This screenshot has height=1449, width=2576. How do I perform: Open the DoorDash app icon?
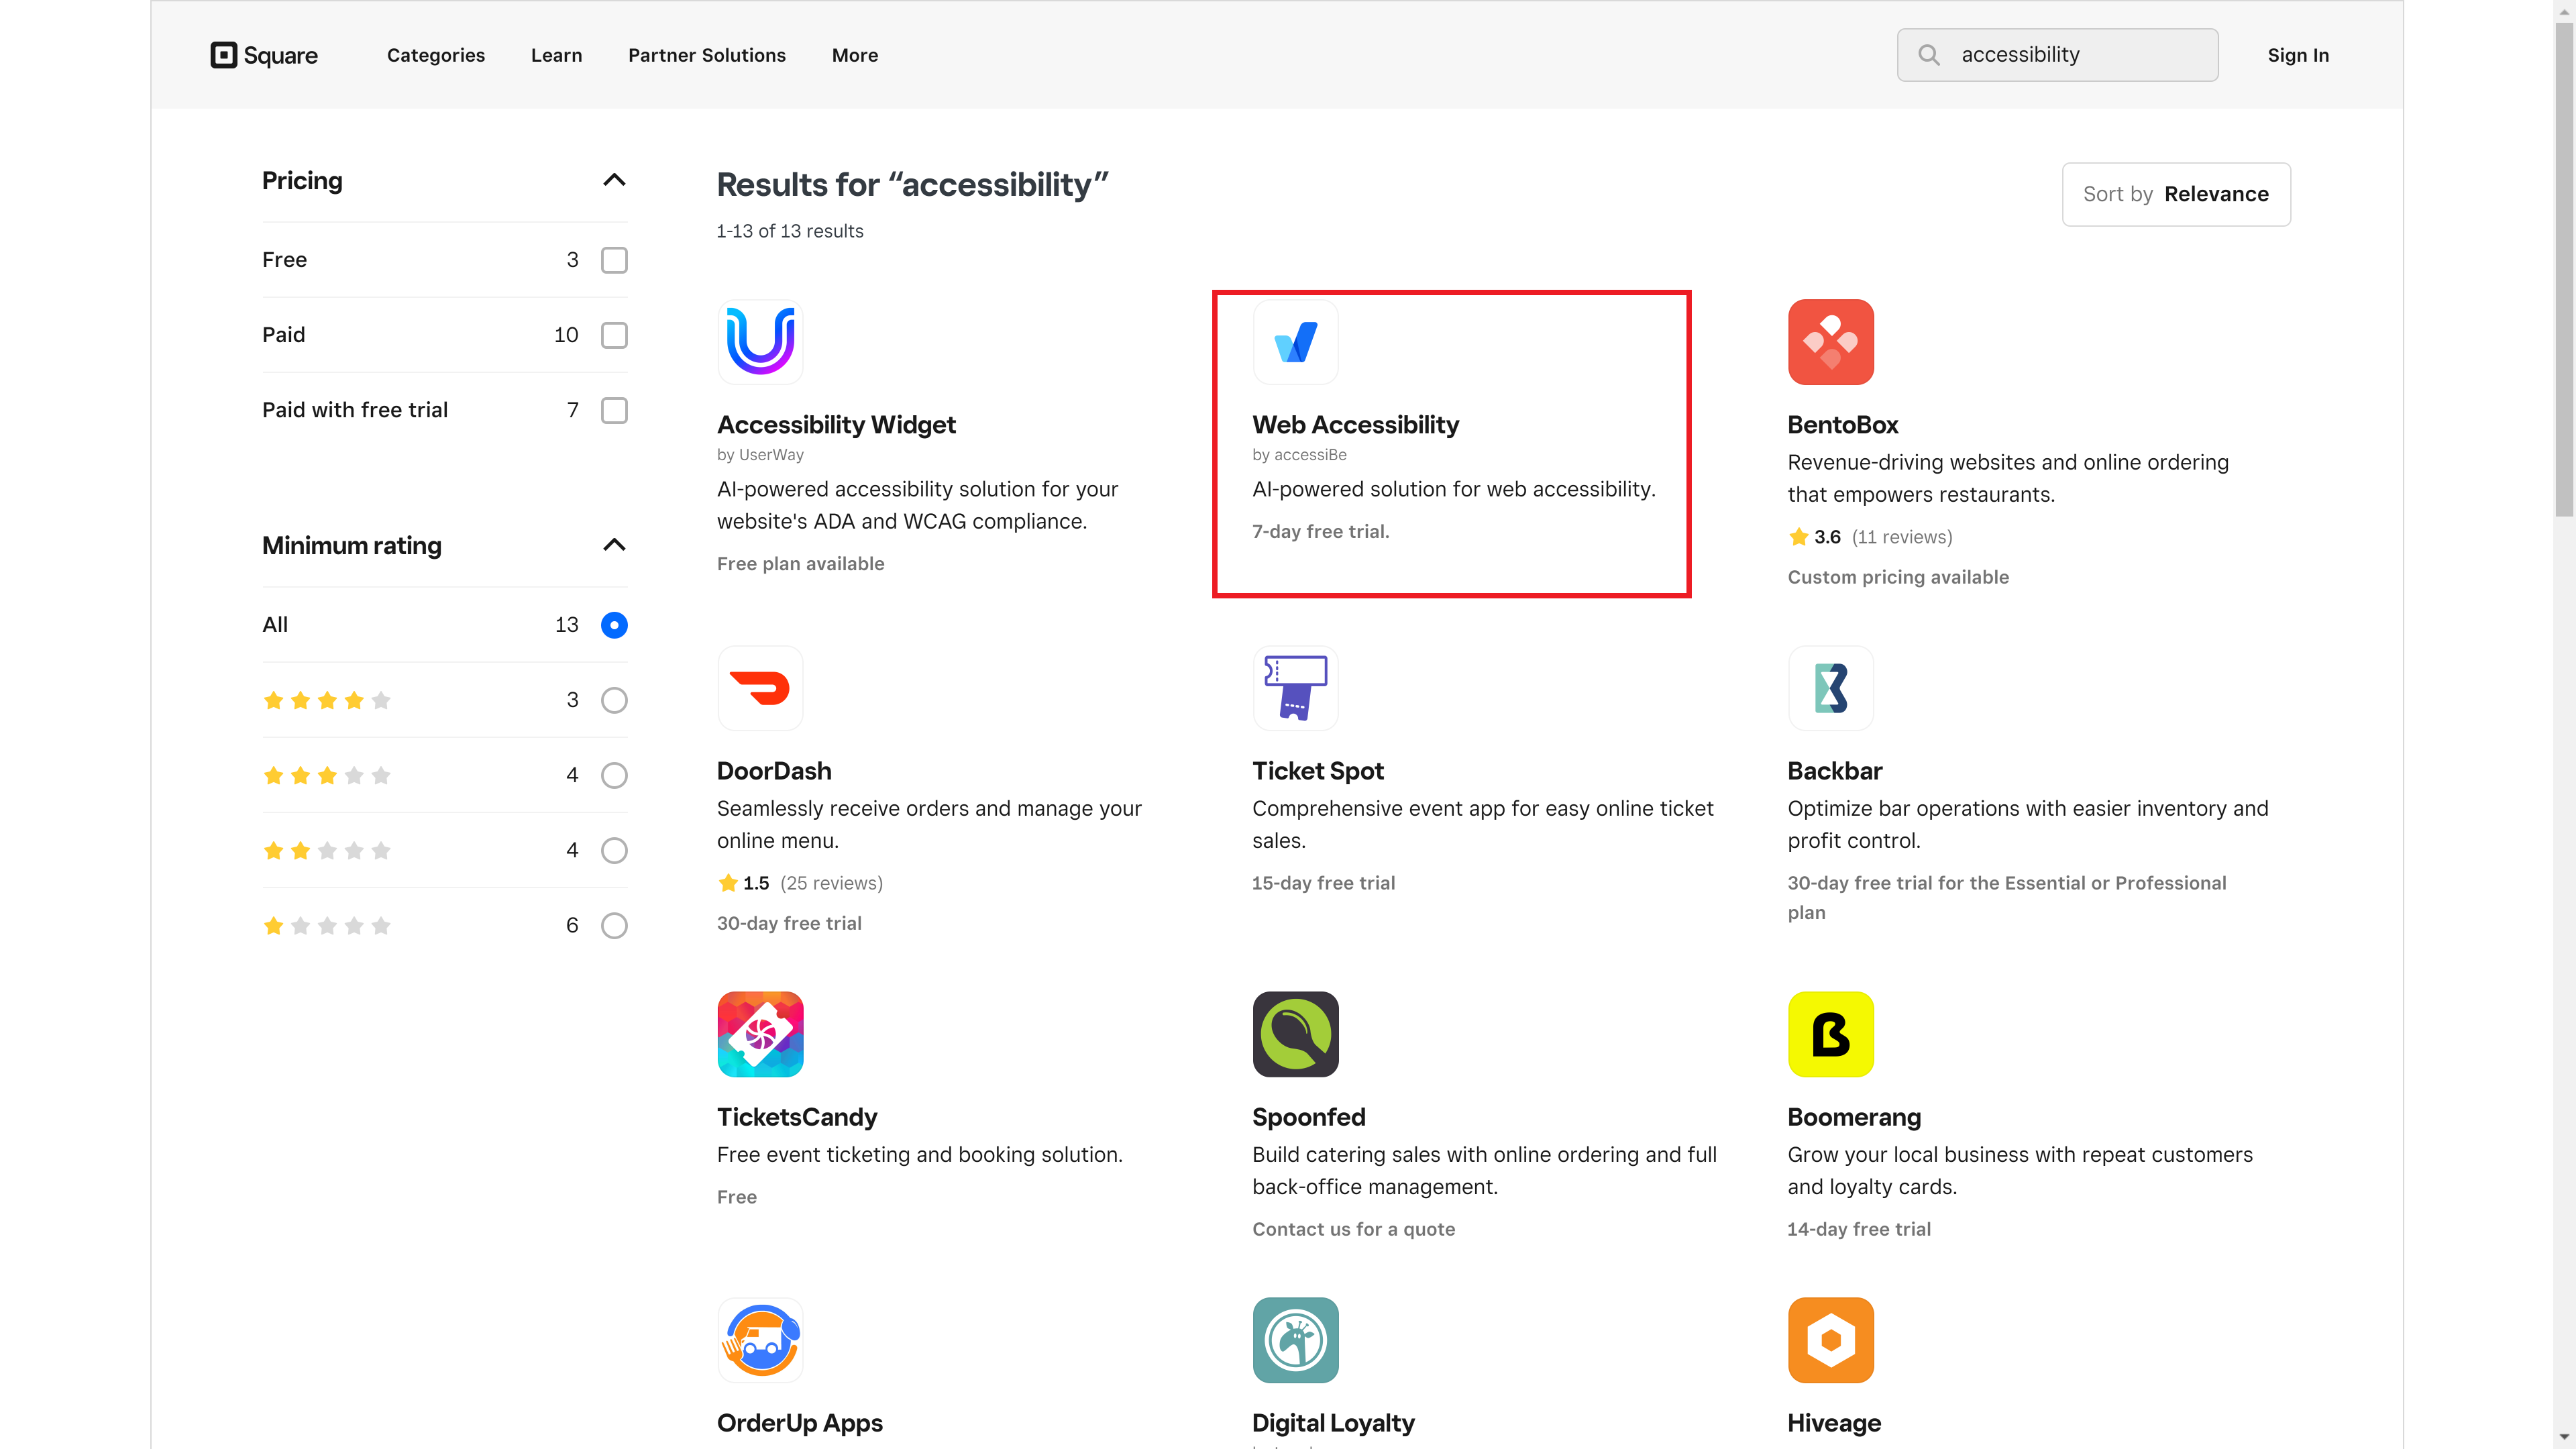(x=760, y=688)
